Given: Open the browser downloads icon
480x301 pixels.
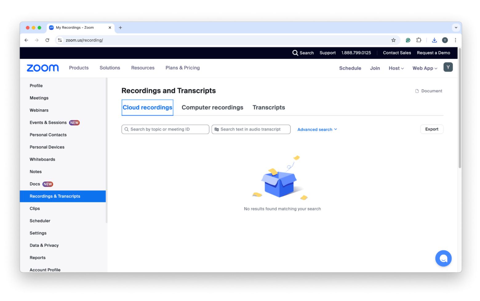Looking at the screenshot, I should tap(434, 40).
